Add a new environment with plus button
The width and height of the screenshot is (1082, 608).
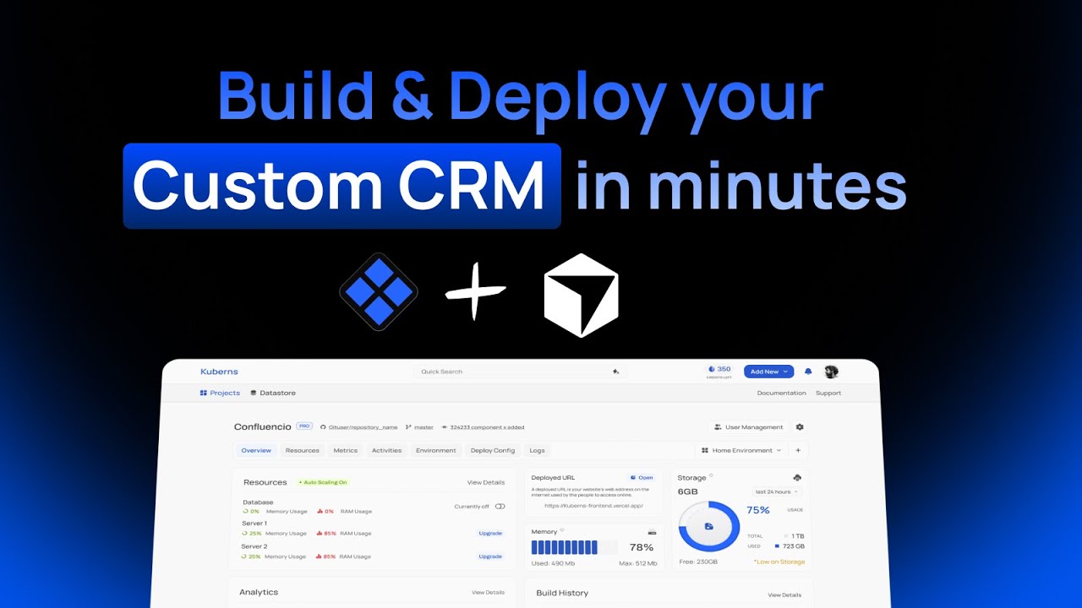[x=797, y=450]
